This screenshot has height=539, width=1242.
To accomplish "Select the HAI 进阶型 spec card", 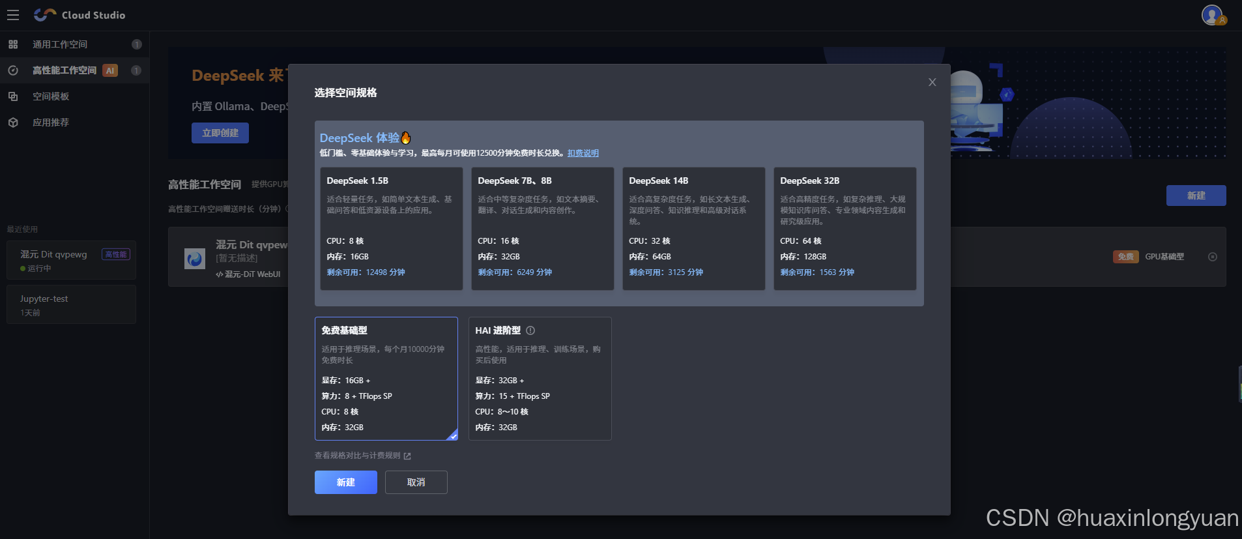I will 540,379.
